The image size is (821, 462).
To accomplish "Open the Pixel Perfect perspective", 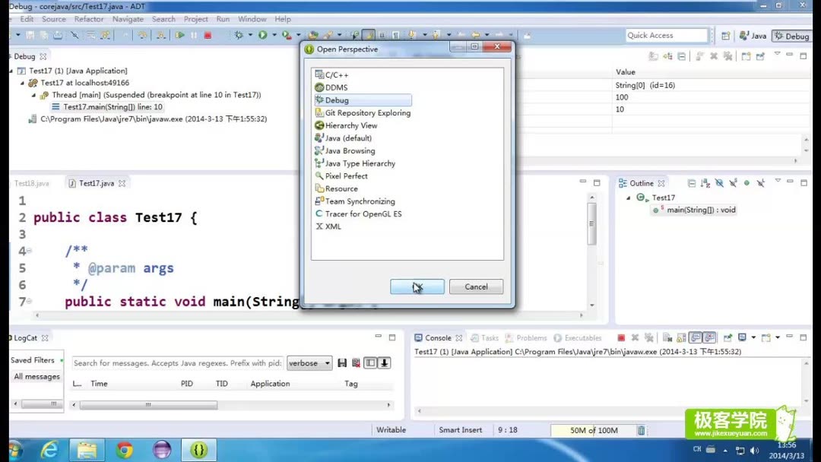I will click(347, 176).
